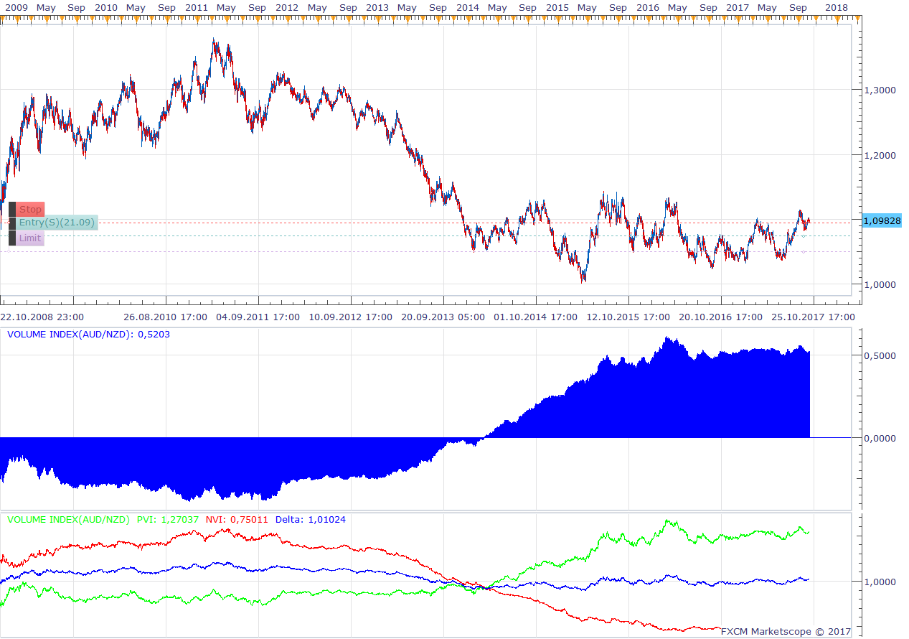Click the blue VOLUME INDEX(AUD/NZD): 0,5203 label

click(88, 334)
